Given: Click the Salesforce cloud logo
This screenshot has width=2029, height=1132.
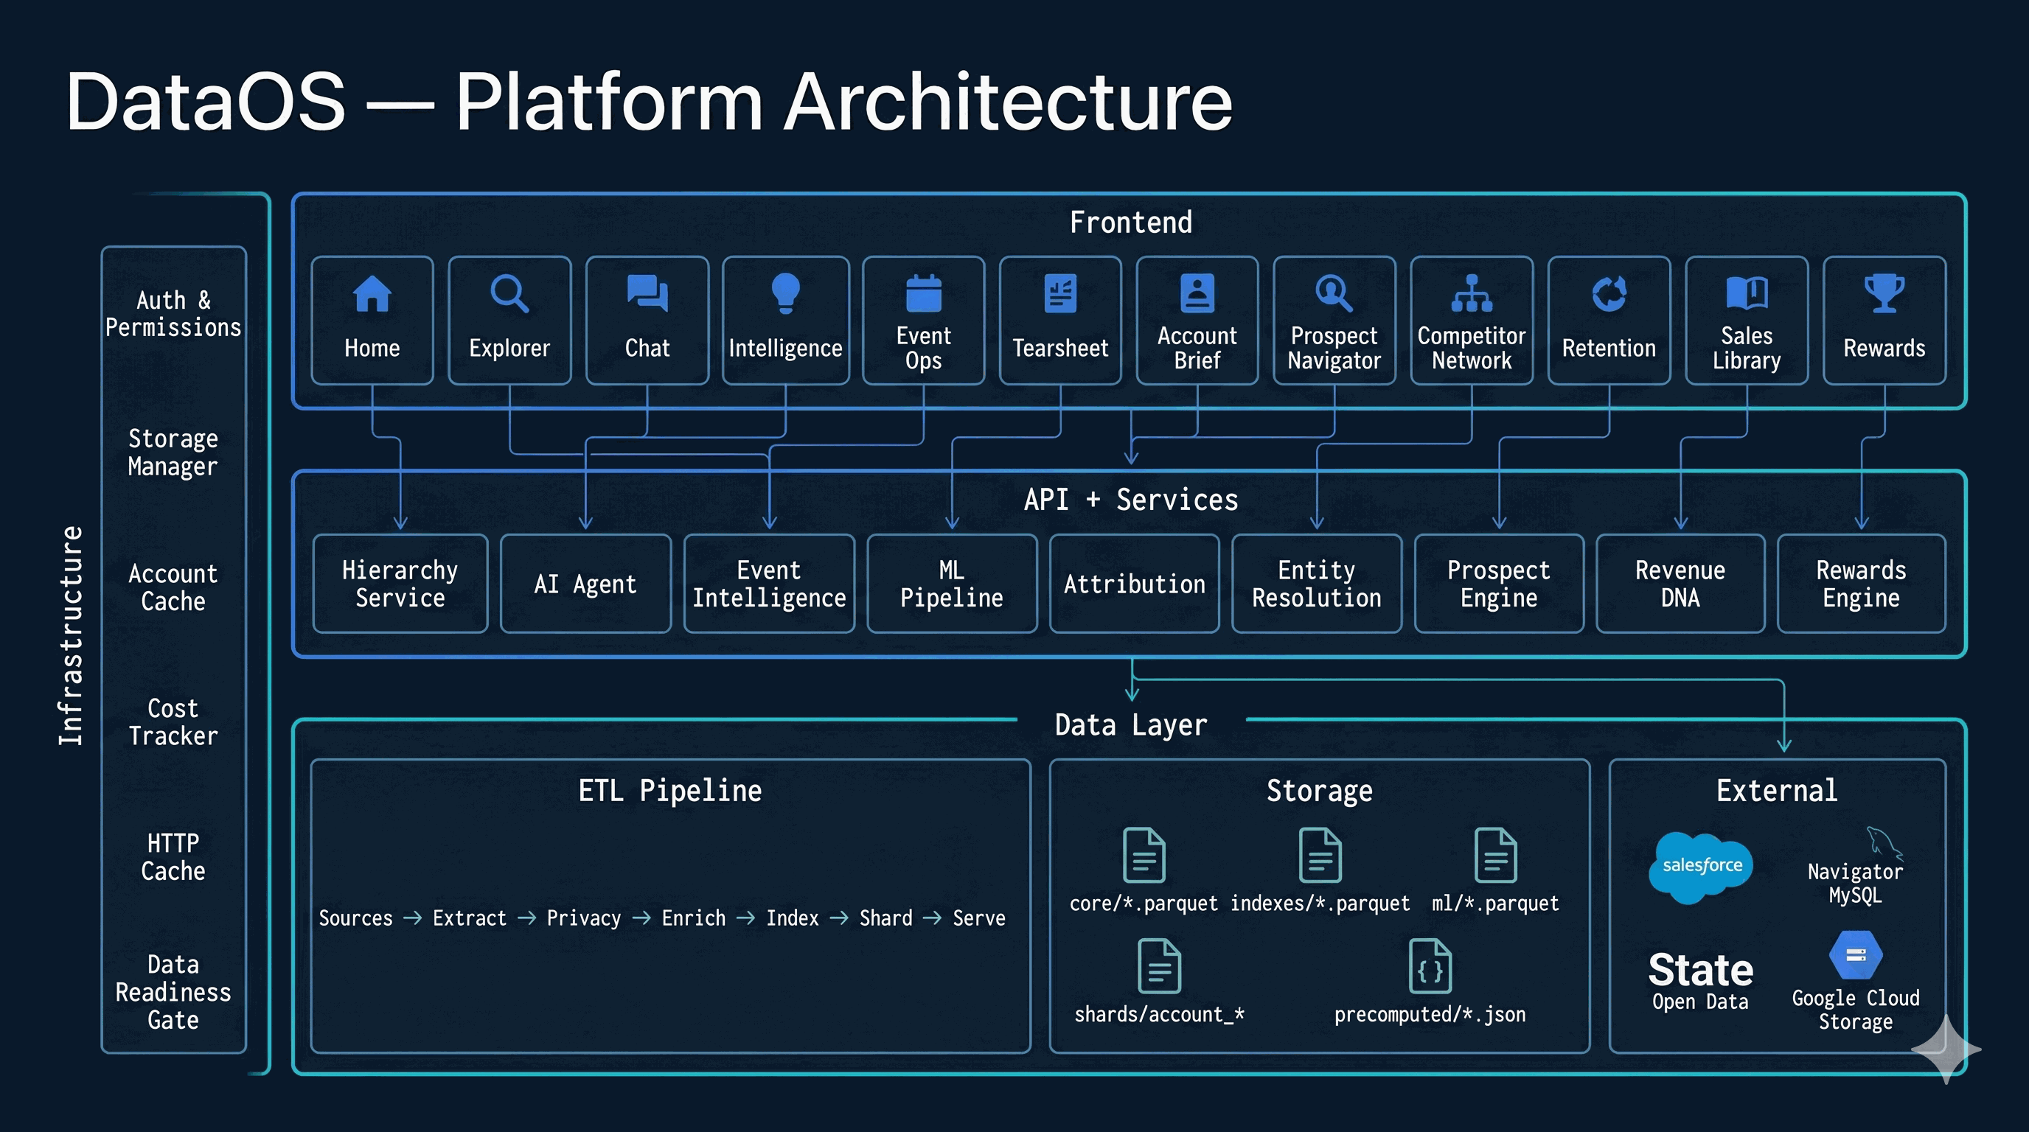Looking at the screenshot, I should (x=1702, y=867).
